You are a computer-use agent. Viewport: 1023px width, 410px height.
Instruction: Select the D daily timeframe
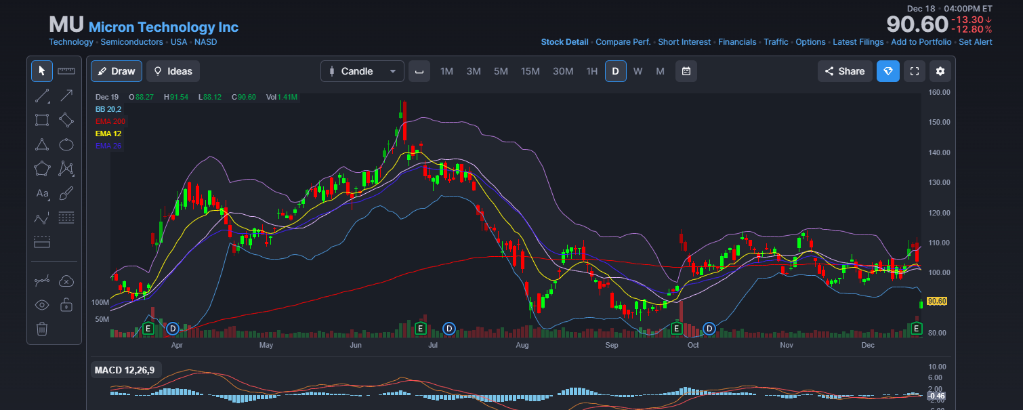[616, 71]
